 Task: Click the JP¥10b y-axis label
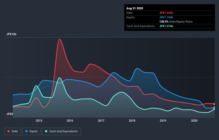11,34
